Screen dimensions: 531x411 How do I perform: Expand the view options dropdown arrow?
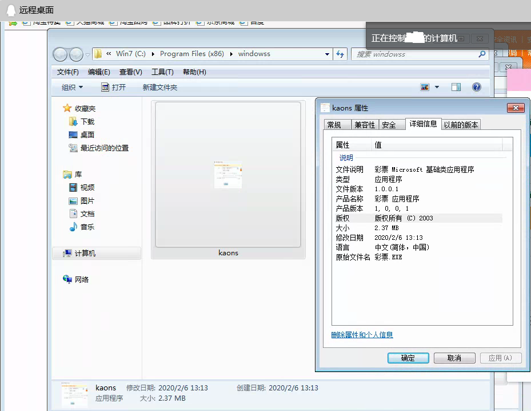pyautogui.click(x=437, y=87)
